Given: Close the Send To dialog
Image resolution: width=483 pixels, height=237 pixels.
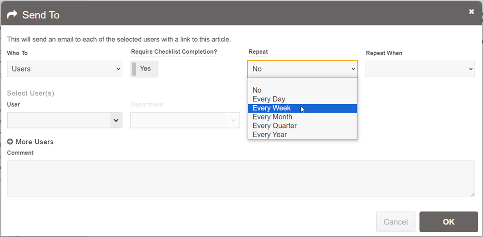Looking at the screenshot, I should (471, 12).
